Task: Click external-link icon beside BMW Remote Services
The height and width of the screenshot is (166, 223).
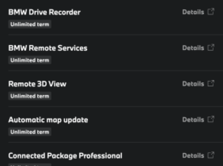Action: (x=211, y=48)
